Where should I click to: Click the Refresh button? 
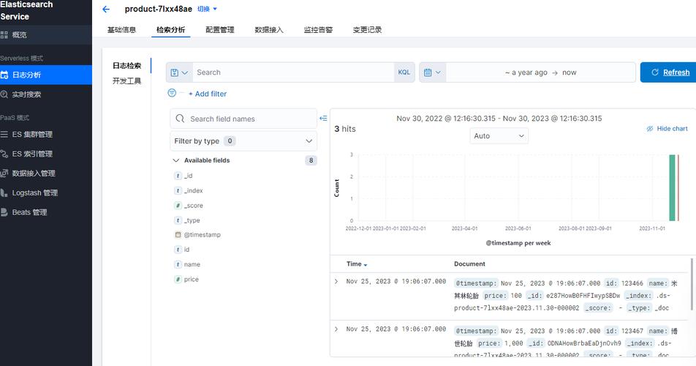(670, 72)
